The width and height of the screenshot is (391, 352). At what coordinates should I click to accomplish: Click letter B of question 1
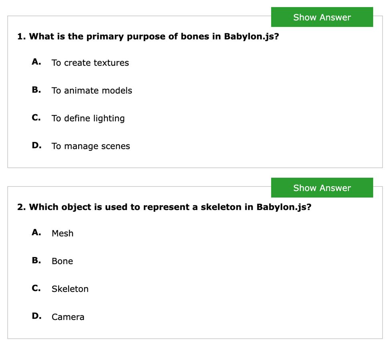click(x=36, y=89)
